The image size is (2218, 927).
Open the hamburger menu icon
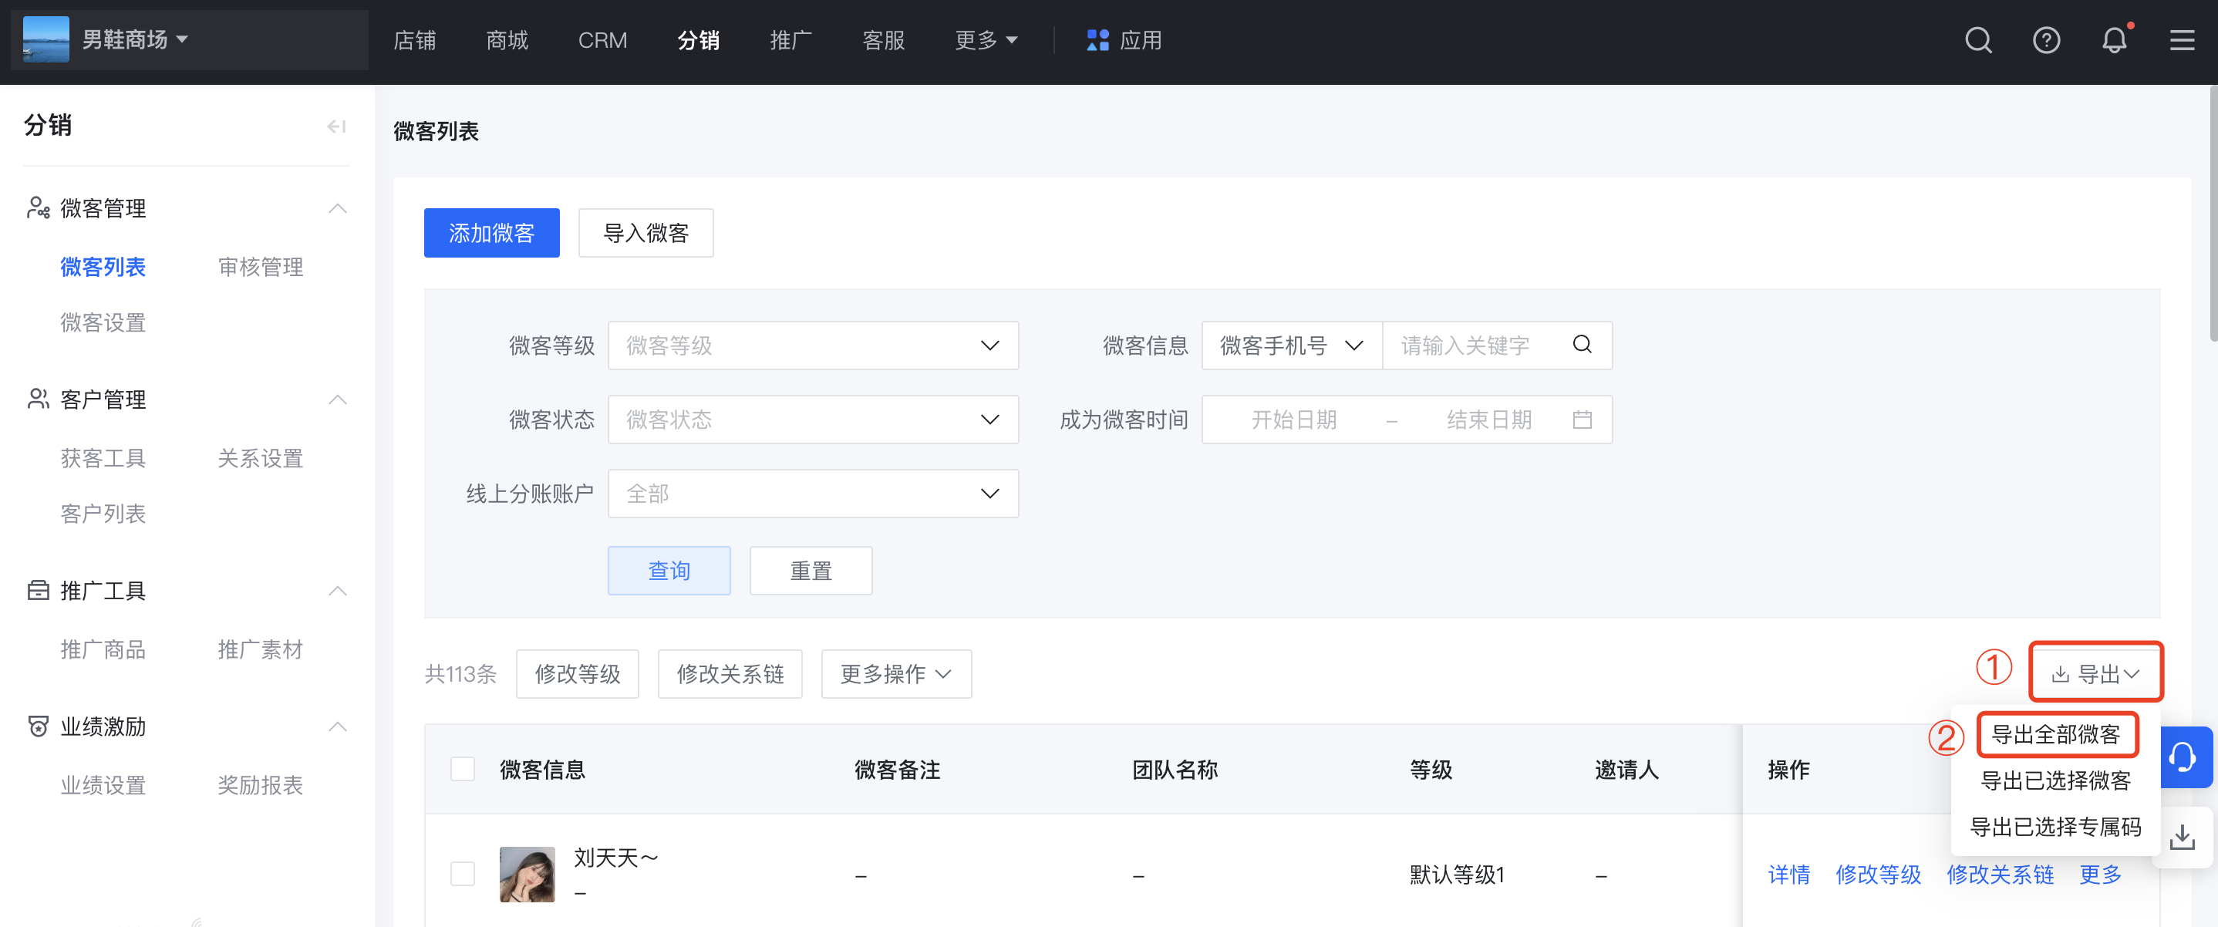point(2182,39)
